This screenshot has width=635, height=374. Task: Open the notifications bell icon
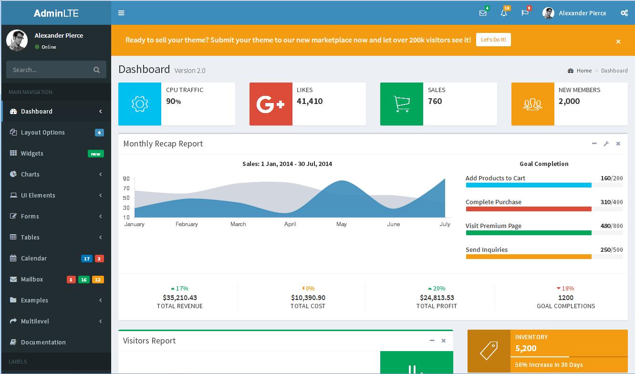(x=504, y=13)
